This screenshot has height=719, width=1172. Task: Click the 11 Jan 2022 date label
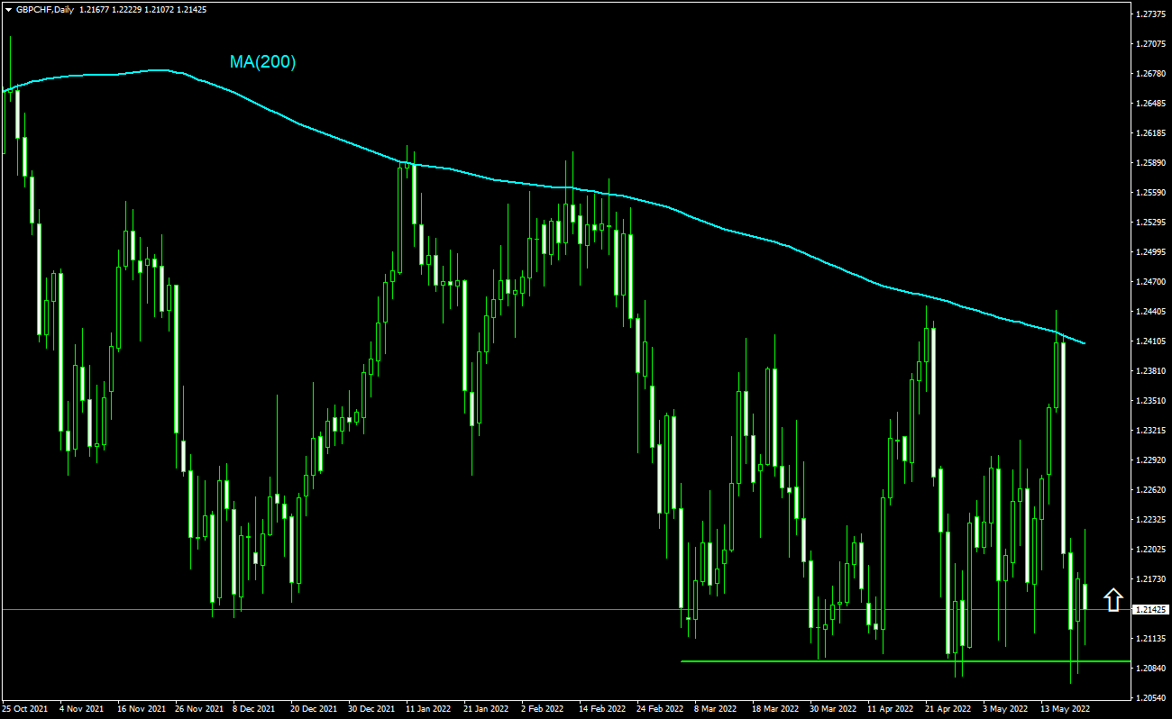click(x=430, y=709)
